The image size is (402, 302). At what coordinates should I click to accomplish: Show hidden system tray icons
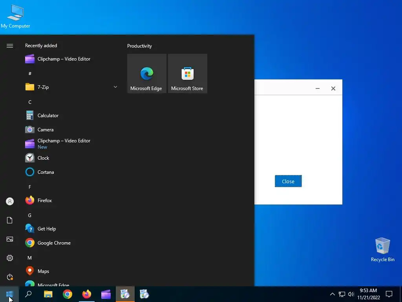click(x=332, y=294)
